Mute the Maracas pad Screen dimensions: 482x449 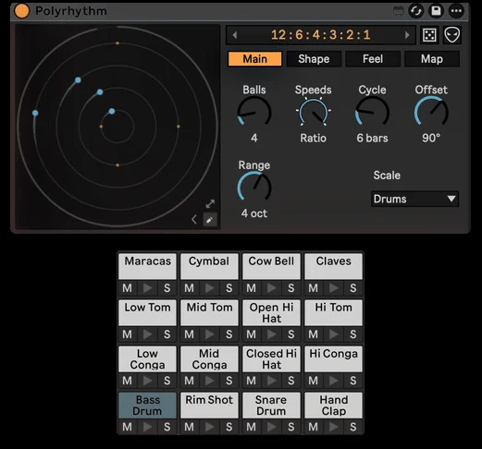click(128, 288)
